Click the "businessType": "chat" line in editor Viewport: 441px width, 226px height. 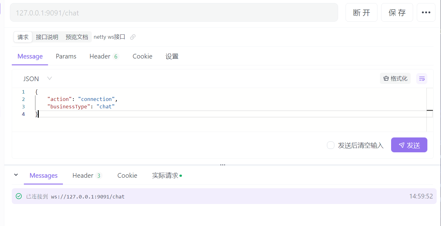pyautogui.click(x=81, y=106)
